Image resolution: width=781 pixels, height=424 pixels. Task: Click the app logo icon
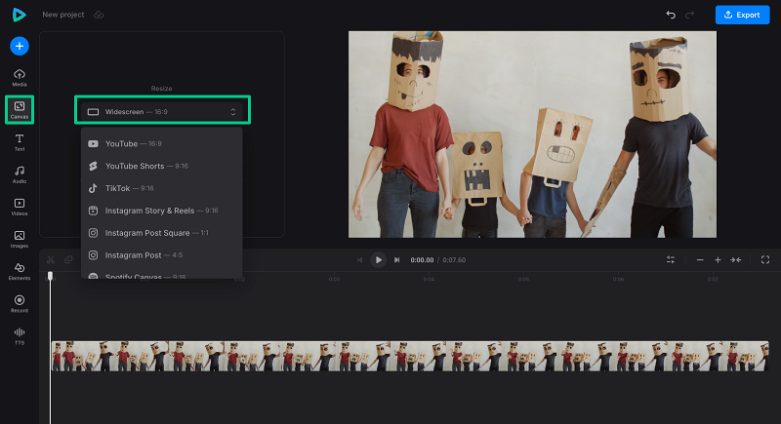click(x=19, y=15)
